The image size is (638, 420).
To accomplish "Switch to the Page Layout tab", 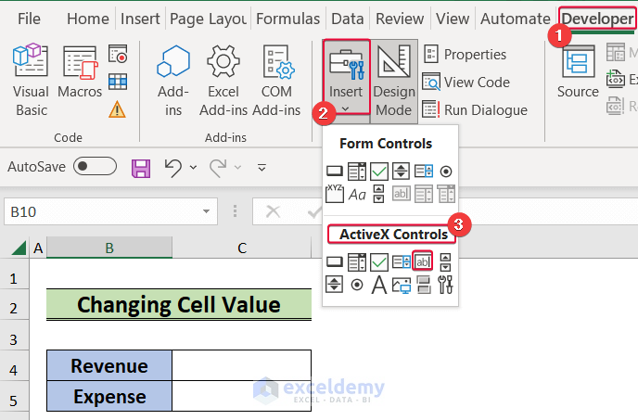I will point(208,19).
